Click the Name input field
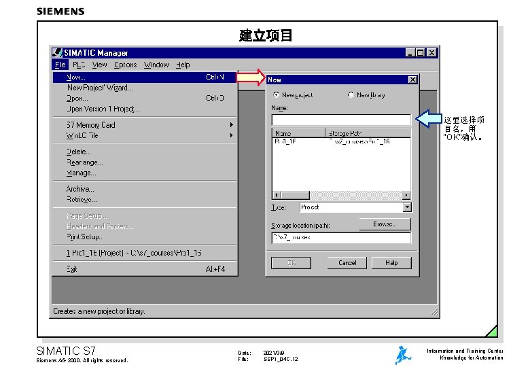Viewport: 530px width, 367px height. 341,120
